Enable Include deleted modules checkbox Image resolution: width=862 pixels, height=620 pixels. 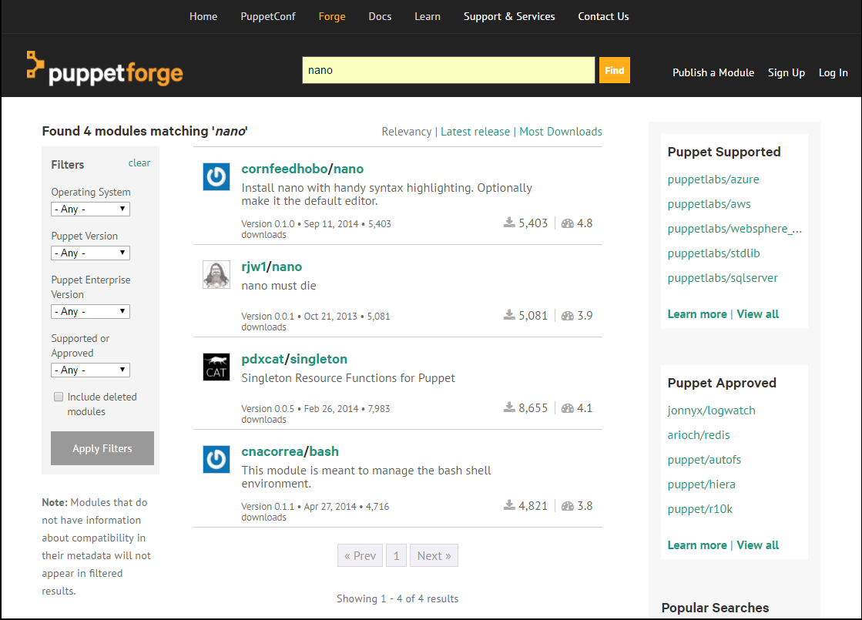click(x=59, y=397)
